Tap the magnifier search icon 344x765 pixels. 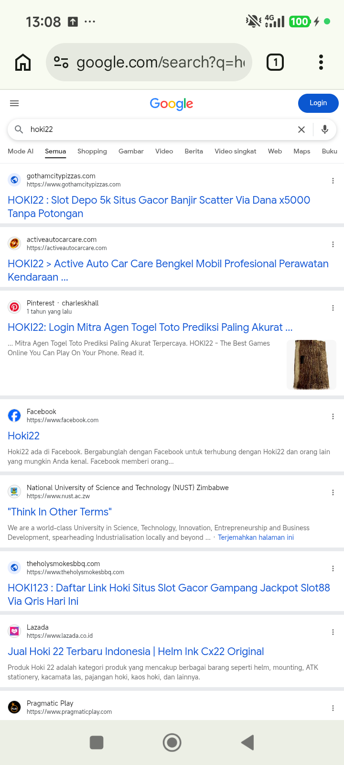19,130
